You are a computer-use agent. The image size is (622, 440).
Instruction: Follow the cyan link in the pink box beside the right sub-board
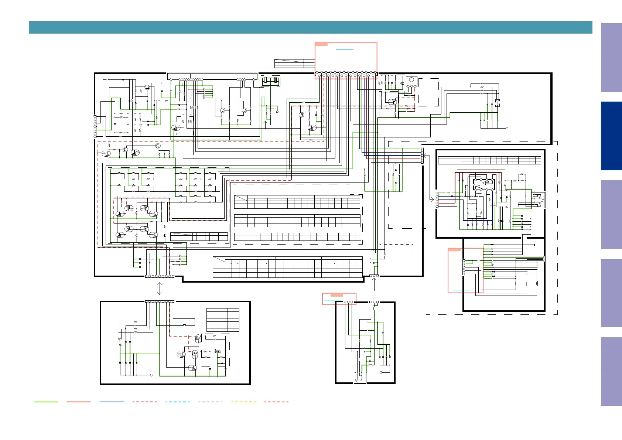pos(461,291)
